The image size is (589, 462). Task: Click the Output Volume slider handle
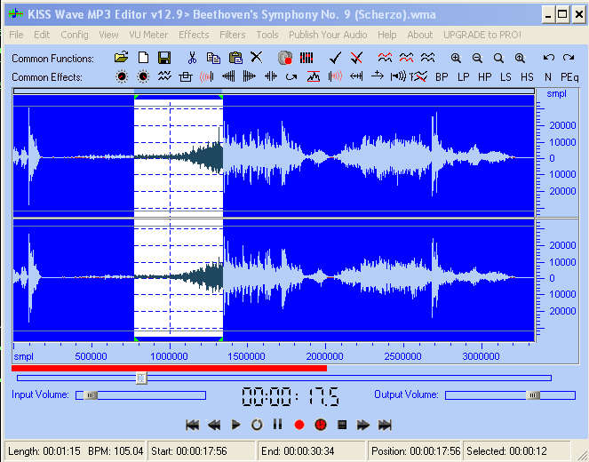(533, 395)
